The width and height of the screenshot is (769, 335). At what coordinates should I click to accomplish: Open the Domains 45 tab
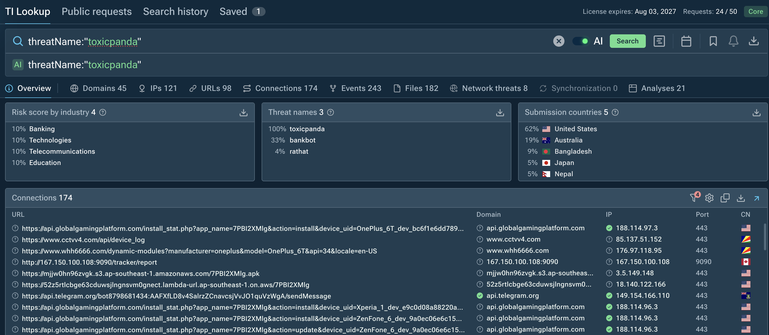98,88
